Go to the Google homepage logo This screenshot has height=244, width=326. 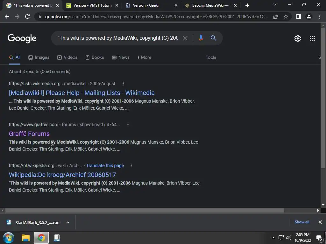pyautogui.click(x=22, y=38)
